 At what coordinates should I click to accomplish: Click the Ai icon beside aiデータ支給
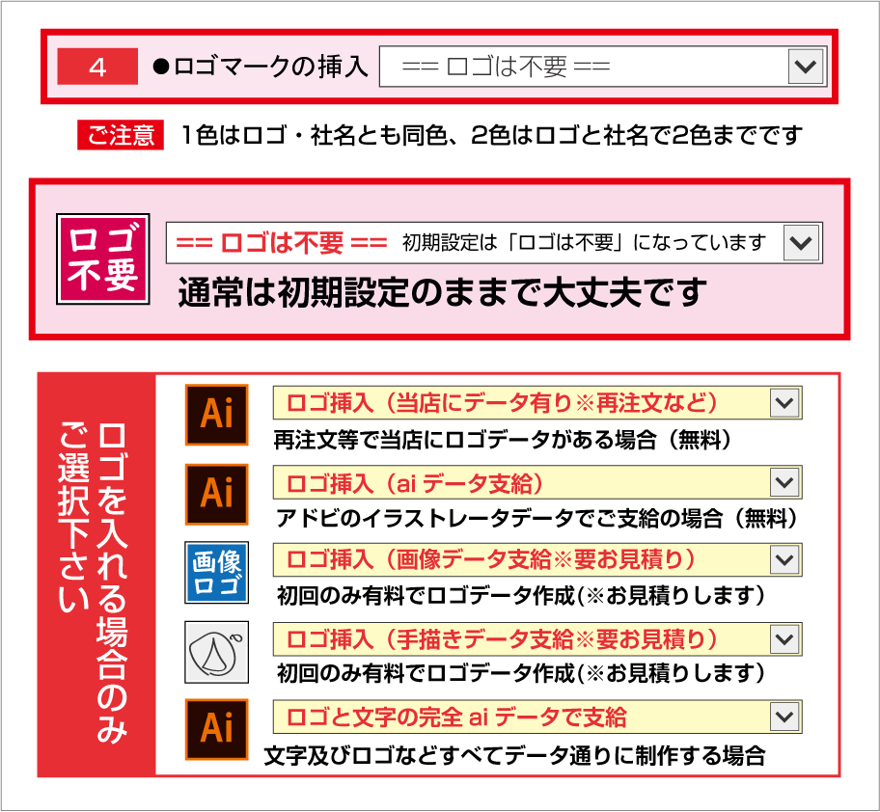coord(217,495)
